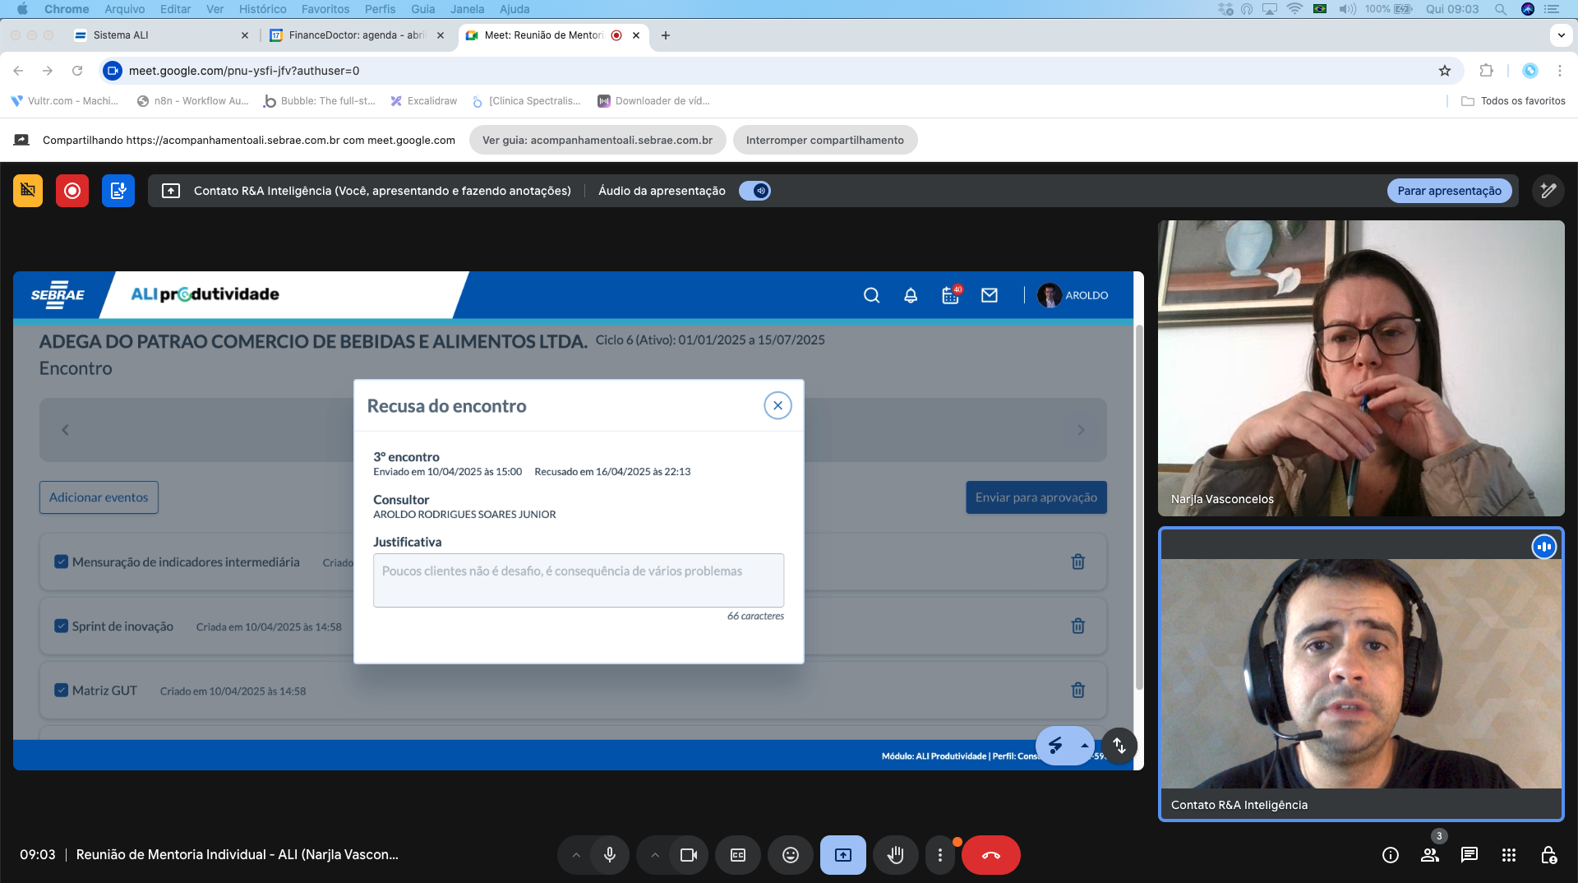Click Enviar para aprovação button
Screen dimensions: 1578x883
(1036, 497)
